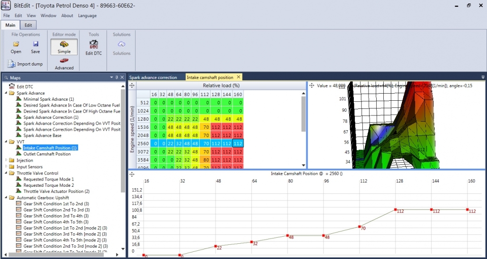This screenshot has height=259, width=487.
Task: Select Gear Shift Condition 1st To 2nd (3)
Action: [x=56, y=204]
